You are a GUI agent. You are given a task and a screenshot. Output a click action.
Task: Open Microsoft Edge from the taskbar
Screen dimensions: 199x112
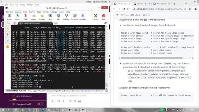(43, 110)
